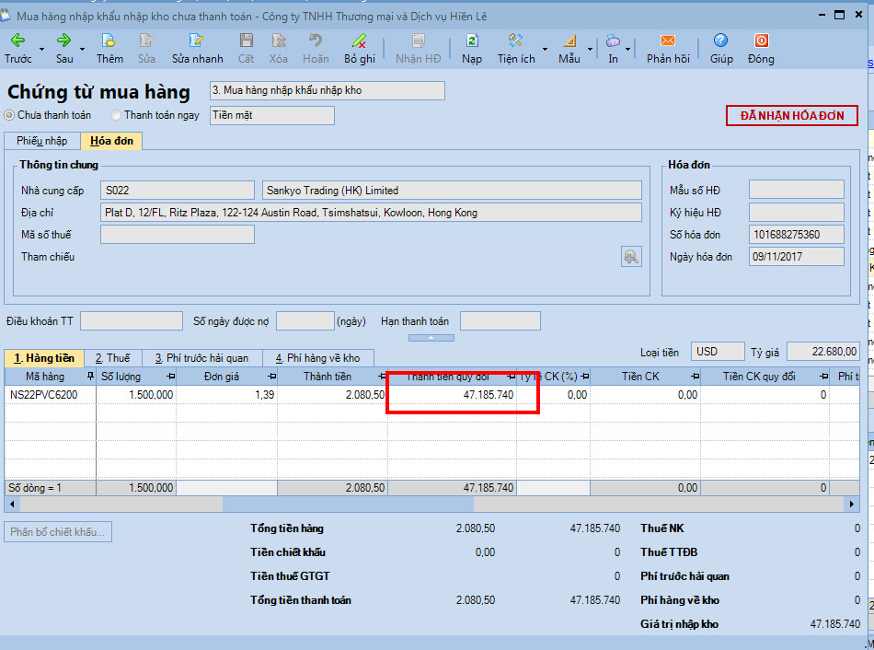Click the Số hóa đơn field
Screen dimensions: 874x650
coord(797,235)
